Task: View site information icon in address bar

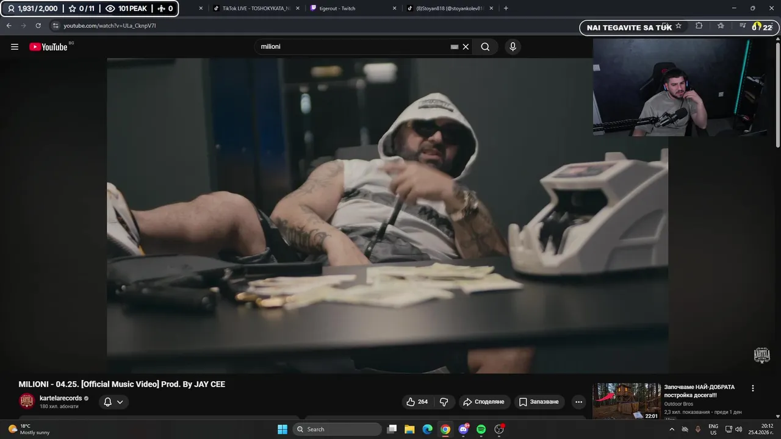Action: [x=56, y=26]
